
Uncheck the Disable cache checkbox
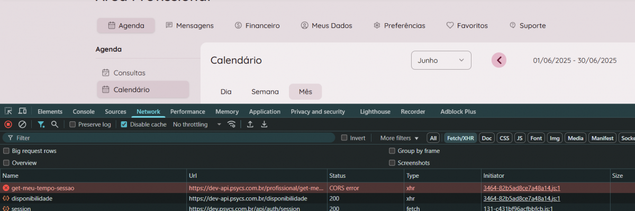coord(124,124)
